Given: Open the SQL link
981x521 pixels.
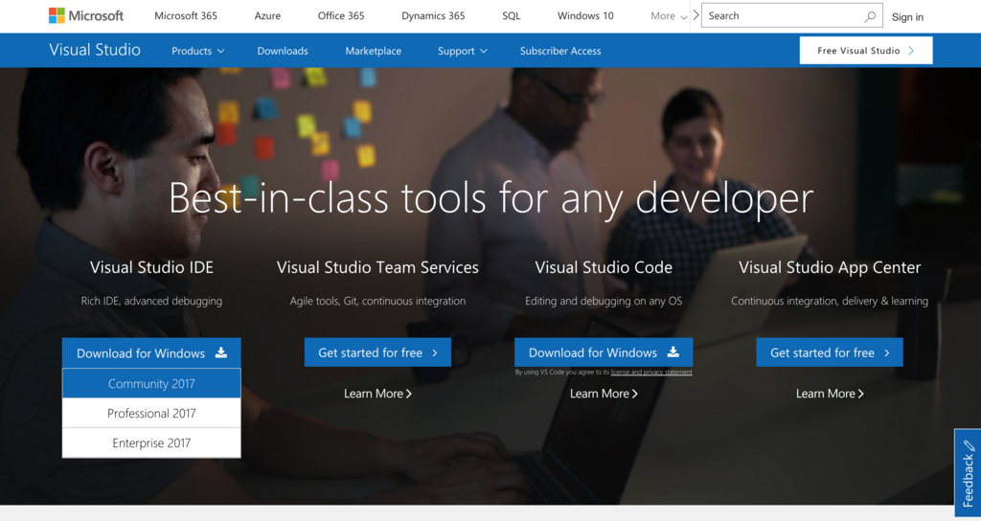Looking at the screenshot, I should point(512,15).
